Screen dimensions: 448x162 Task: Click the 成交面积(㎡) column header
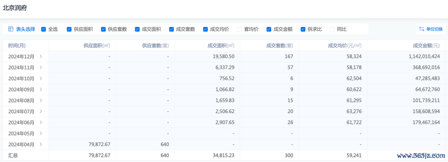click(x=221, y=45)
